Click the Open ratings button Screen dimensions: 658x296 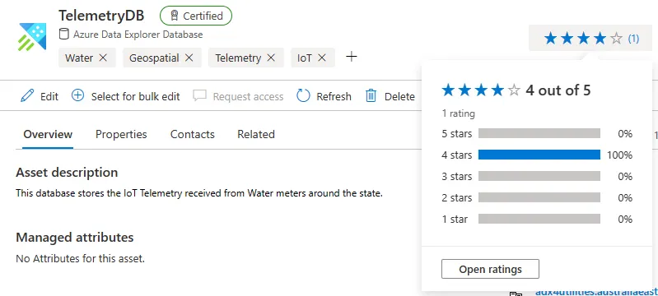[x=490, y=269]
